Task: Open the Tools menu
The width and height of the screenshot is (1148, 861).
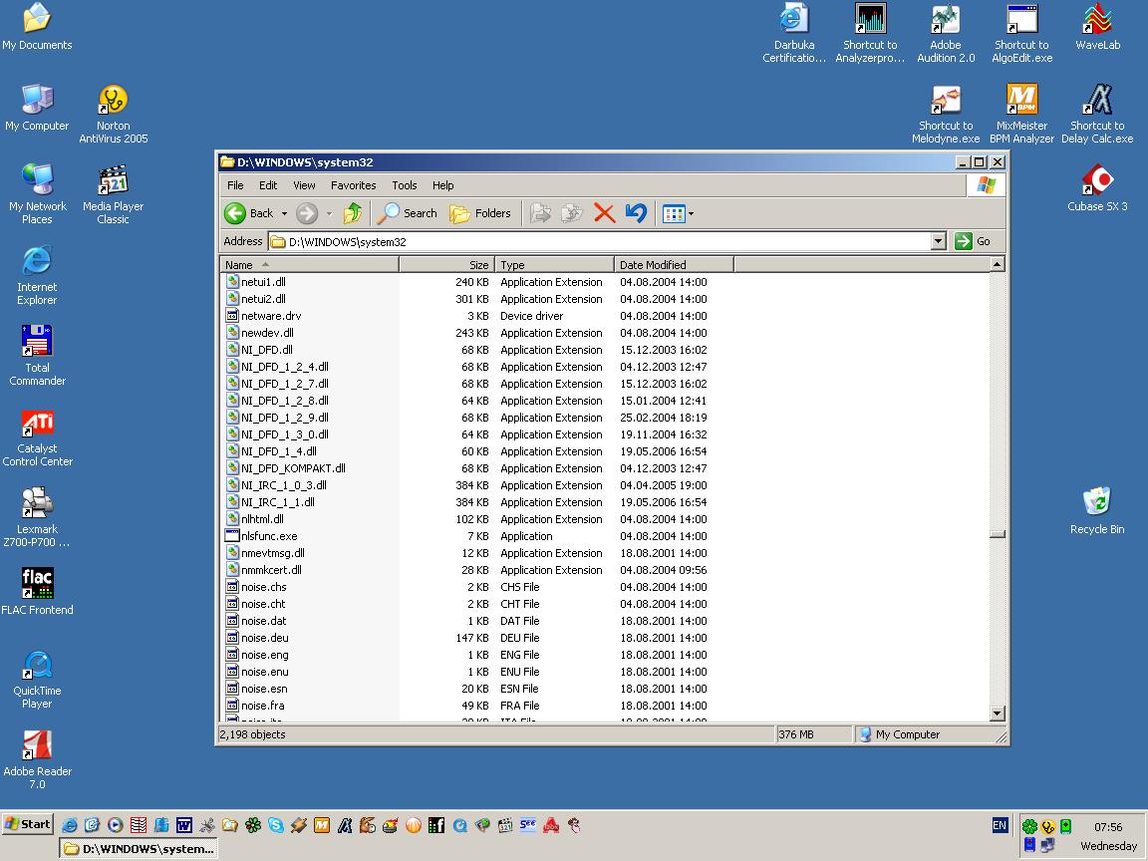Action: [x=404, y=185]
